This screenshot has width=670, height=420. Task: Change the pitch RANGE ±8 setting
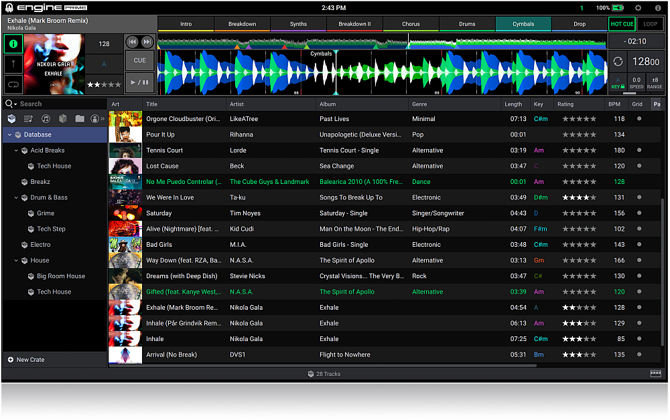click(655, 83)
